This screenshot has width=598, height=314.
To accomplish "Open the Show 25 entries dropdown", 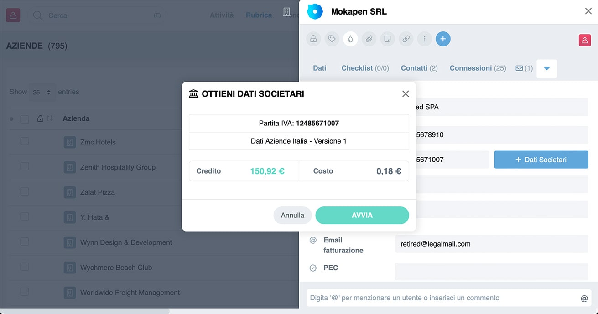I will click(x=42, y=92).
